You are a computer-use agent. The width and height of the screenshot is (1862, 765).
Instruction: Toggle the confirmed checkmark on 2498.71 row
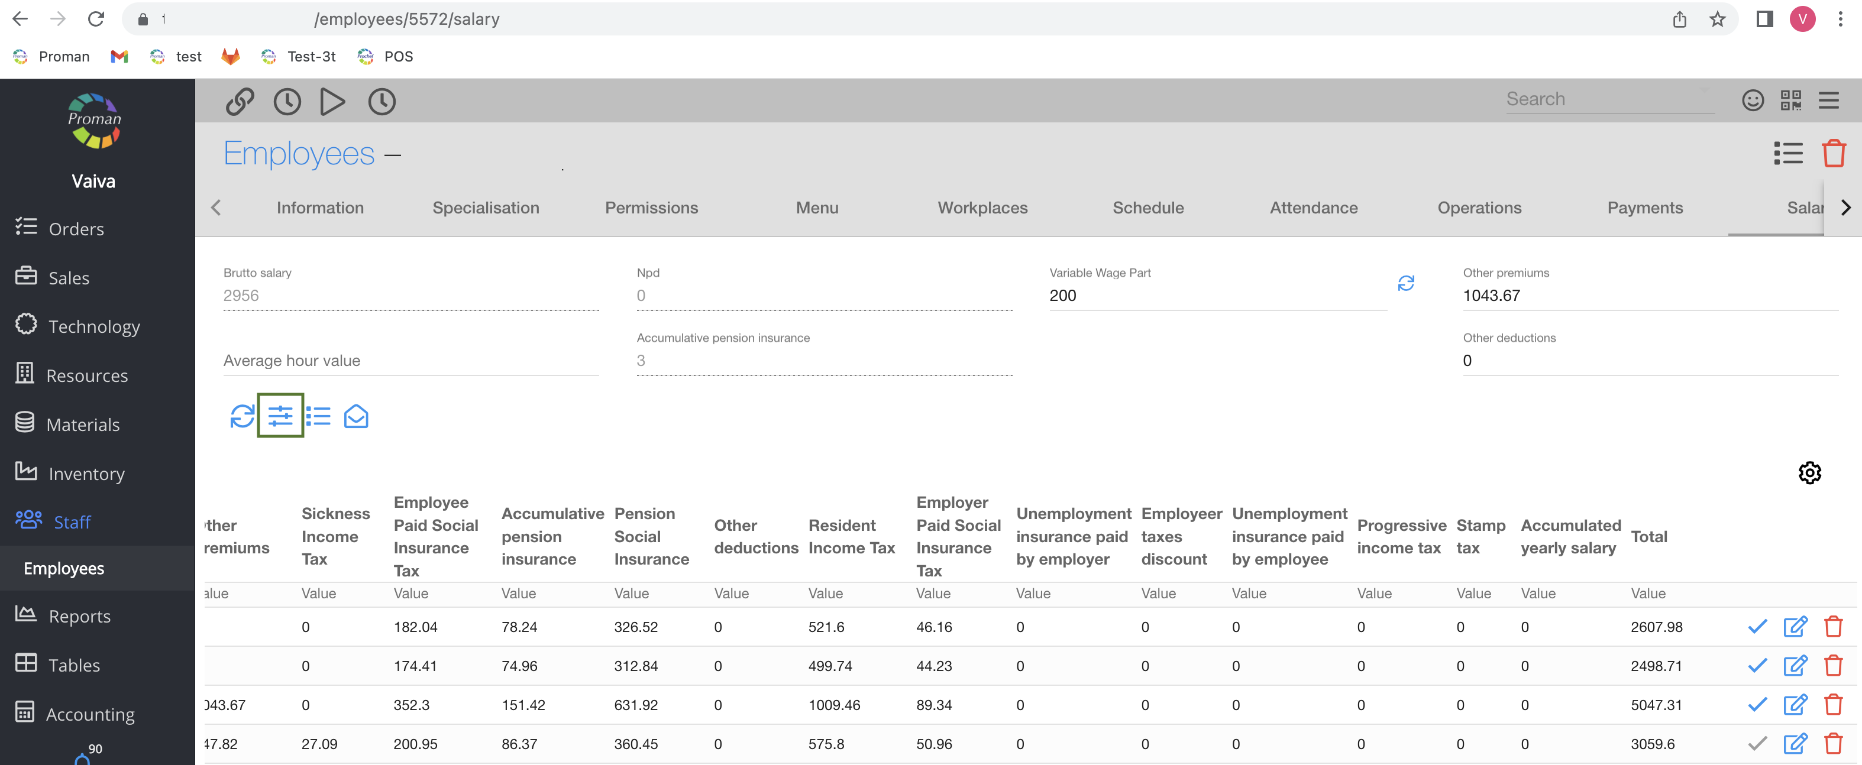tap(1757, 665)
